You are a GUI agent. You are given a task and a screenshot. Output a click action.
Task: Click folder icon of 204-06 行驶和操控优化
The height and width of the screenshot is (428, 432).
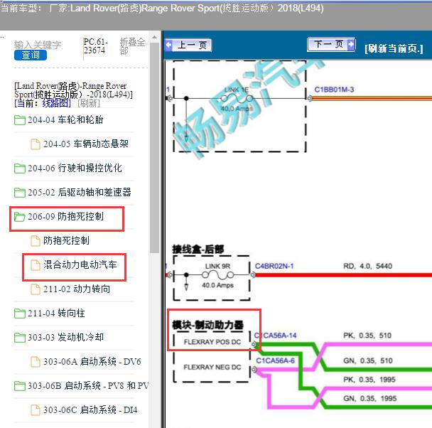pyautogui.click(x=20, y=168)
